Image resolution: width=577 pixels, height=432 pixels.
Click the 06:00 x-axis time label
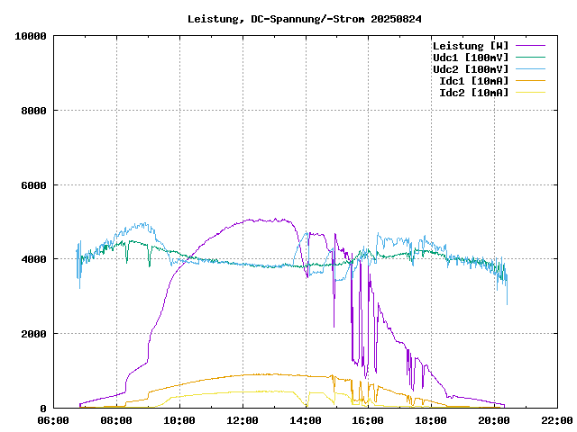[53, 420]
